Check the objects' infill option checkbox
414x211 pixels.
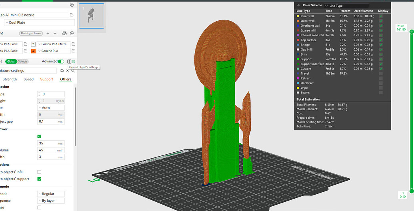tap(39, 172)
